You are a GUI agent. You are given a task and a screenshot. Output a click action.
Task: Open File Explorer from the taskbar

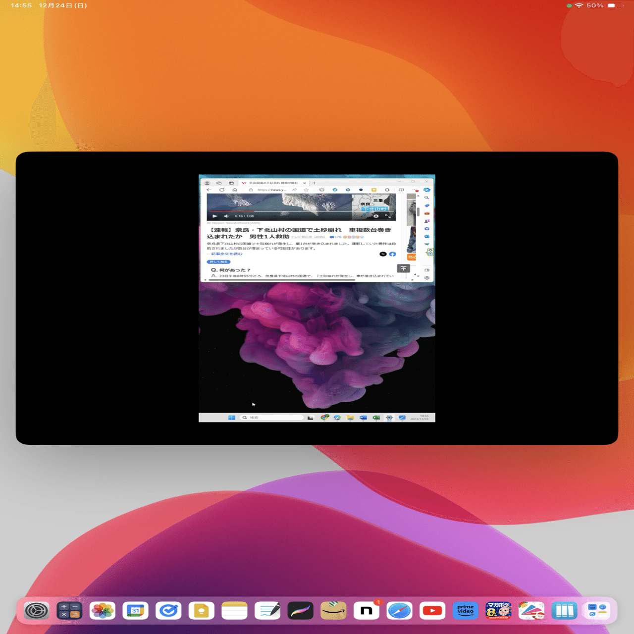point(350,418)
